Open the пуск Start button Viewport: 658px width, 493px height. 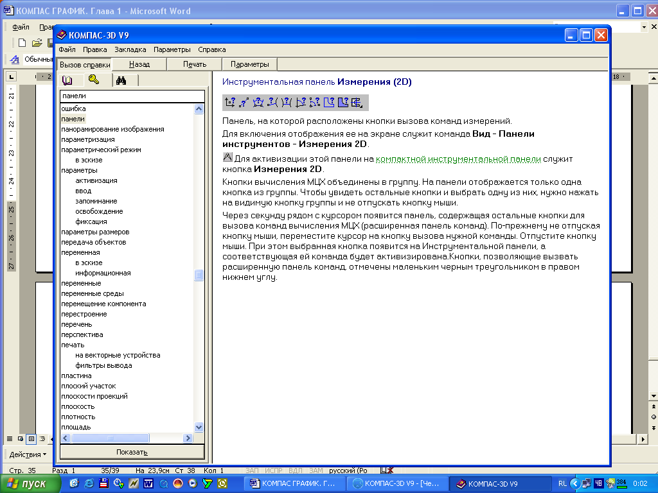(30, 484)
